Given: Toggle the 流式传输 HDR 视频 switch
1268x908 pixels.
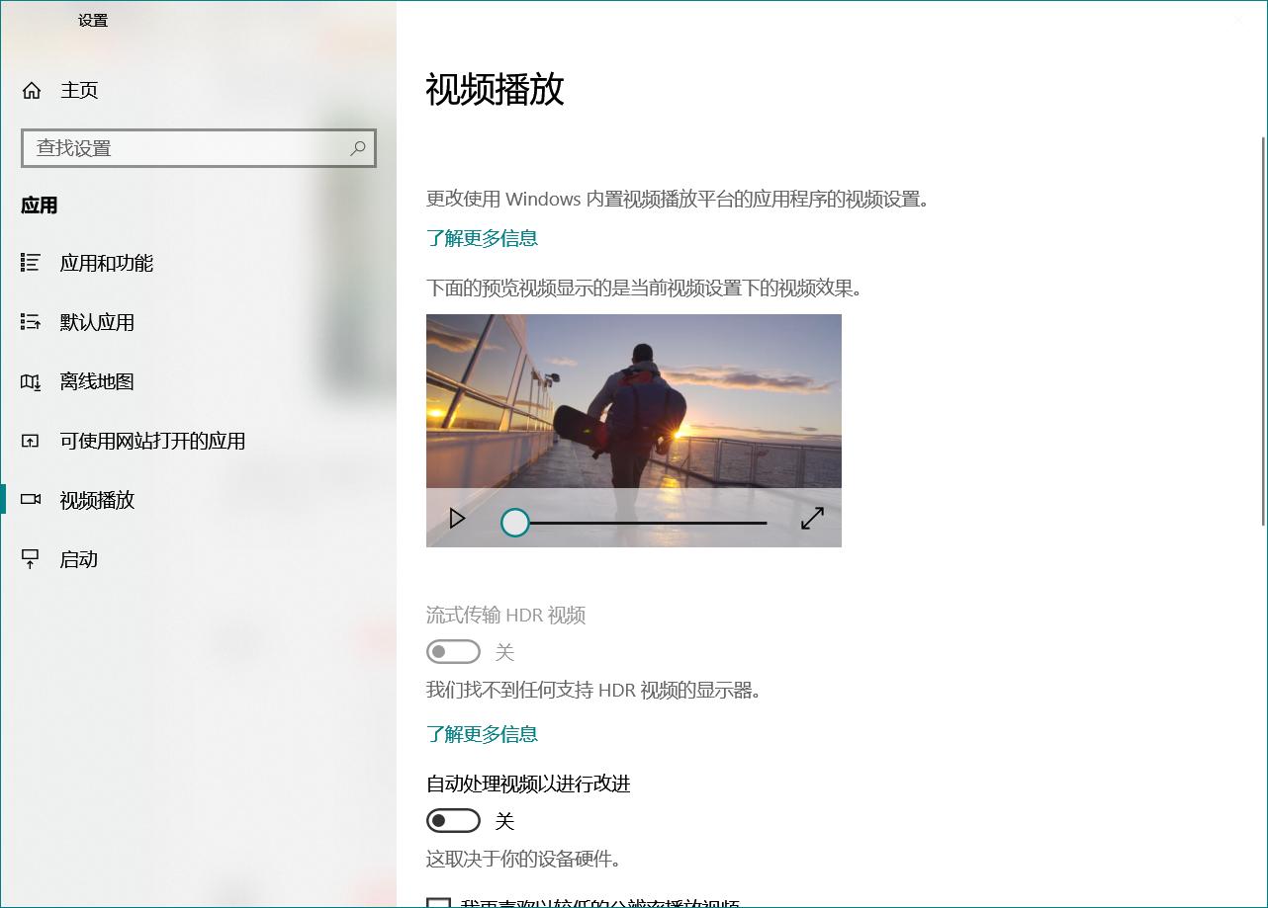Looking at the screenshot, I should click(453, 651).
